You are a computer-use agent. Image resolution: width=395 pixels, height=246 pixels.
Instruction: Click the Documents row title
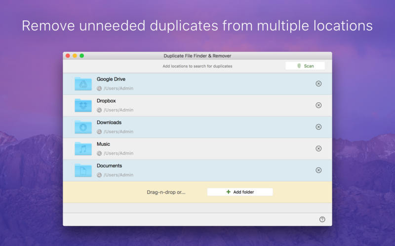pyautogui.click(x=109, y=166)
